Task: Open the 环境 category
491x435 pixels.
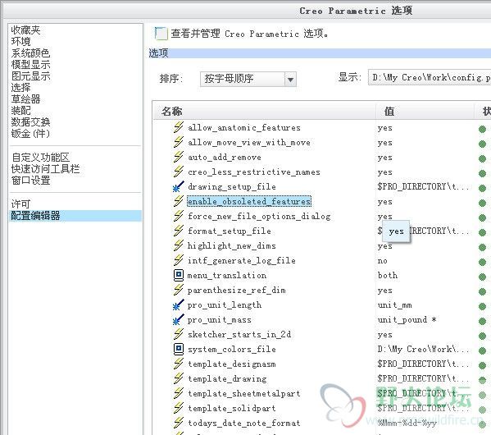Action: click(x=21, y=41)
